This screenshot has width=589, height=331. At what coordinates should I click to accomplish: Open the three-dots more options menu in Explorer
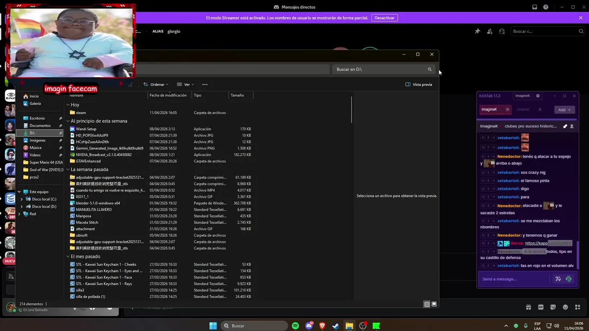tap(205, 85)
